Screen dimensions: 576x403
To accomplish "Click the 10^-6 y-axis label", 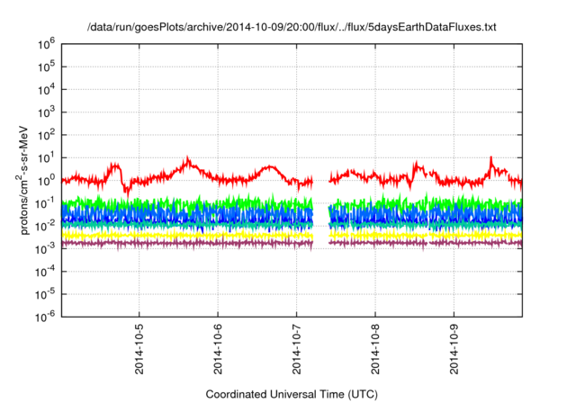I will click(x=45, y=318).
